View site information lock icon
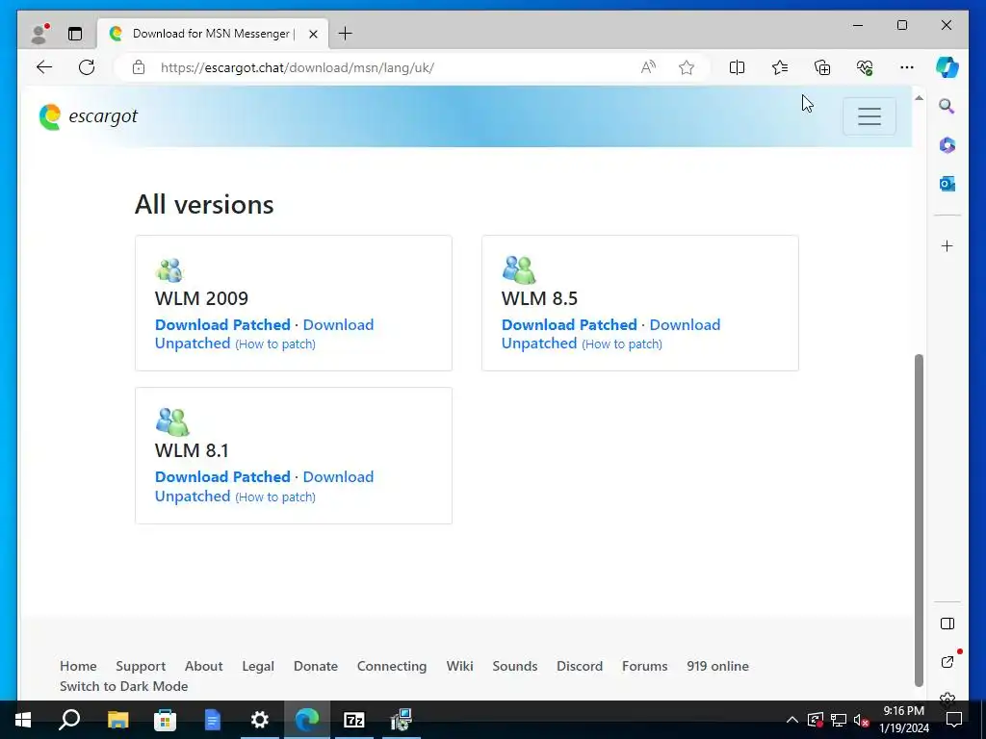The width and height of the screenshot is (986, 739). tap(139, 67)
